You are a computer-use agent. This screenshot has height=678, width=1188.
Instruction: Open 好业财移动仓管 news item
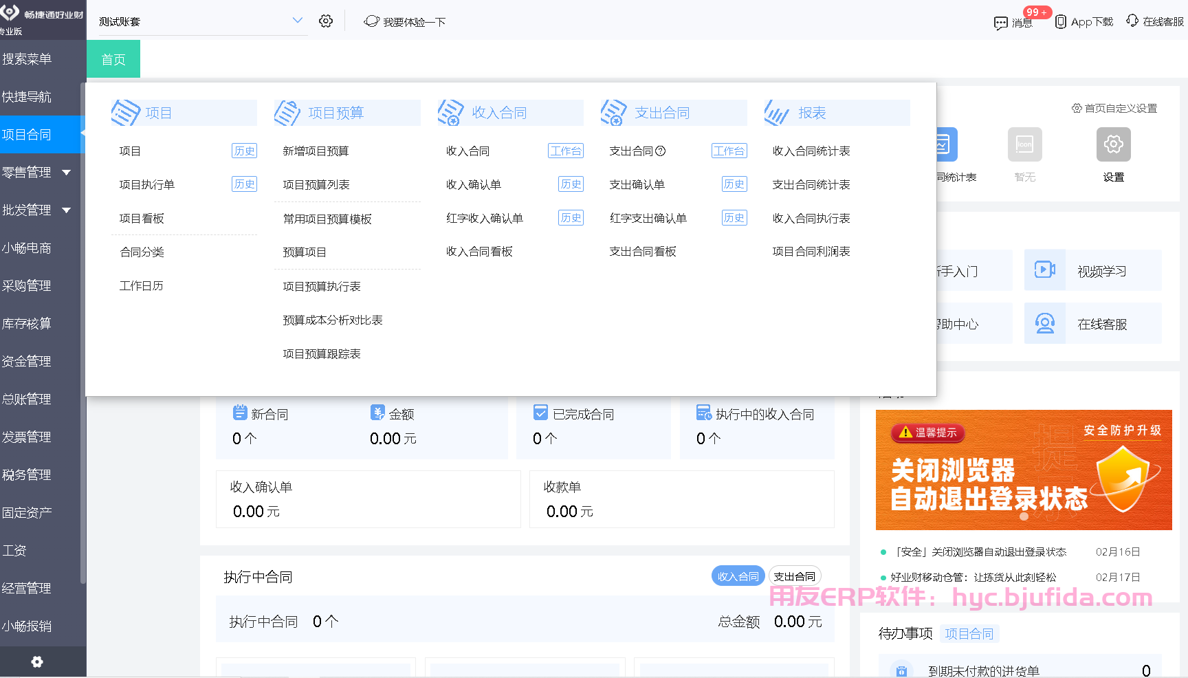[973, 577]
